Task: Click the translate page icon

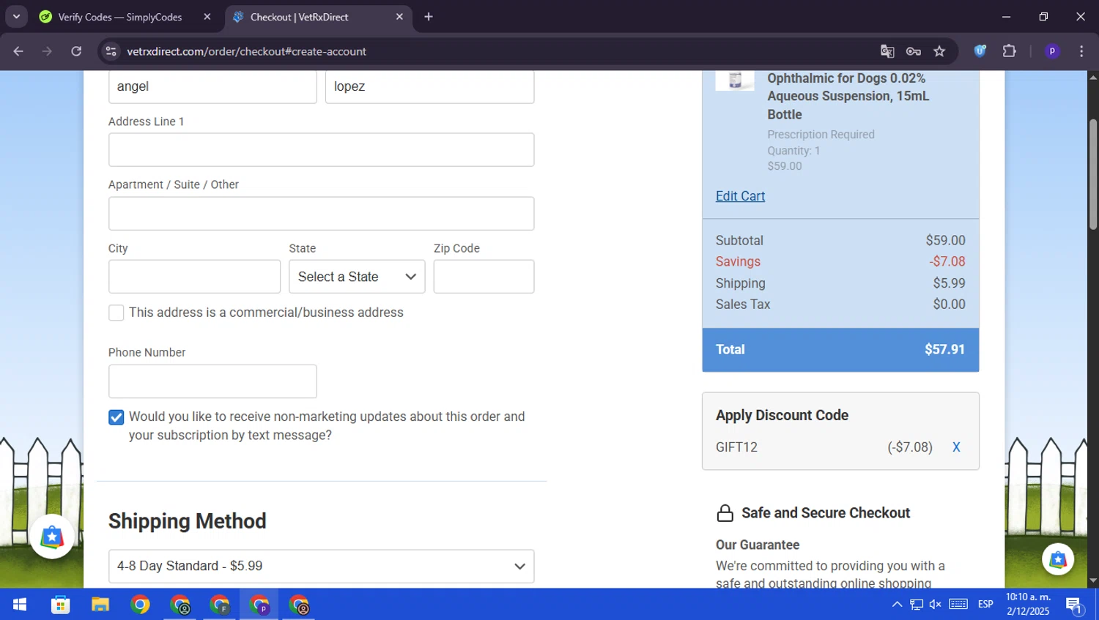Action: 887,51
